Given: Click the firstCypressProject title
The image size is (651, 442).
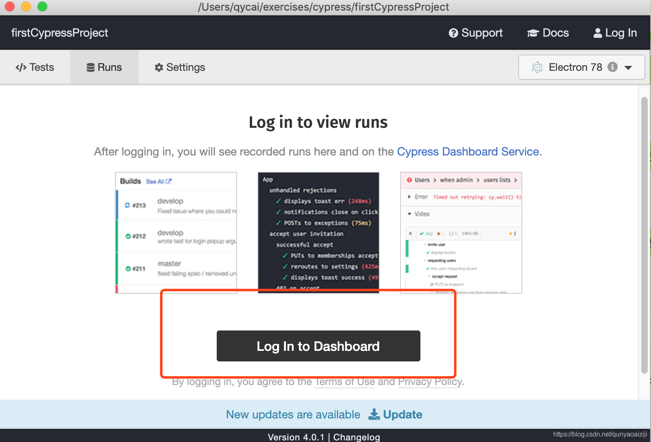Looking at the screenshot, I should (x=59, y=33).
